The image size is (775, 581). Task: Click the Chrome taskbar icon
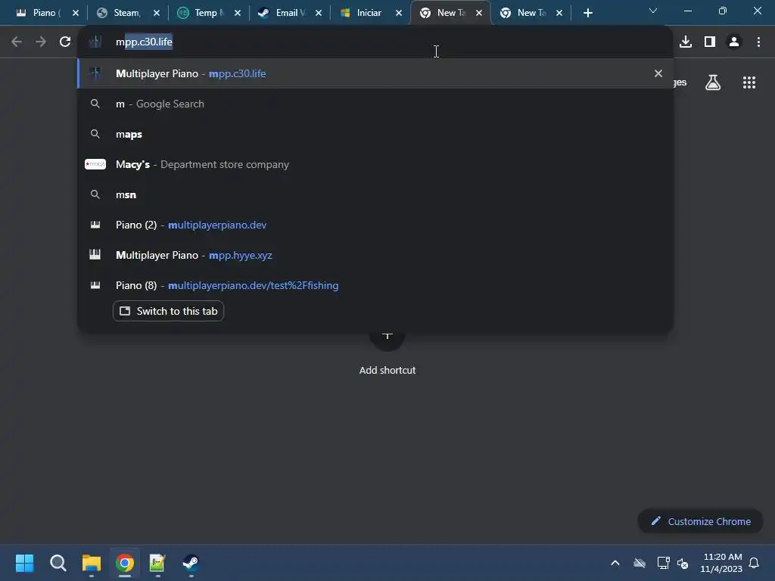[125, 563]
